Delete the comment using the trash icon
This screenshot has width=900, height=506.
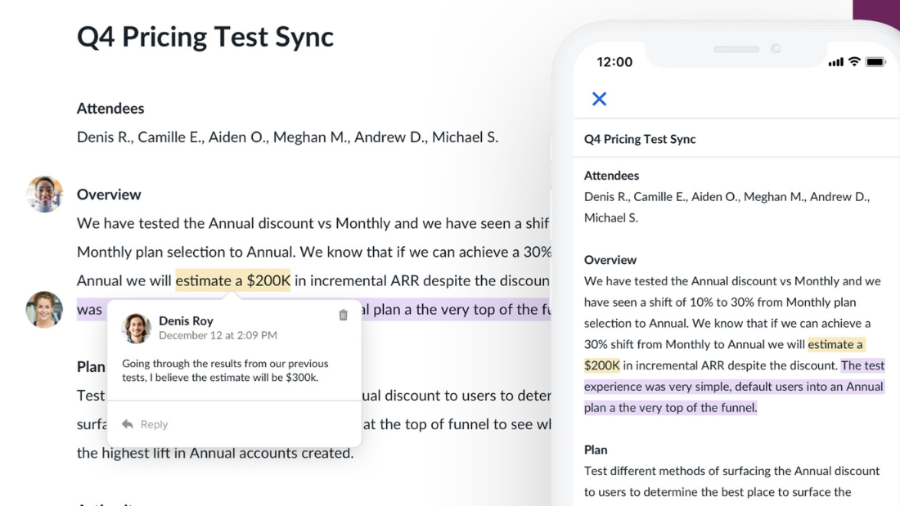click(x=344, y=316)
